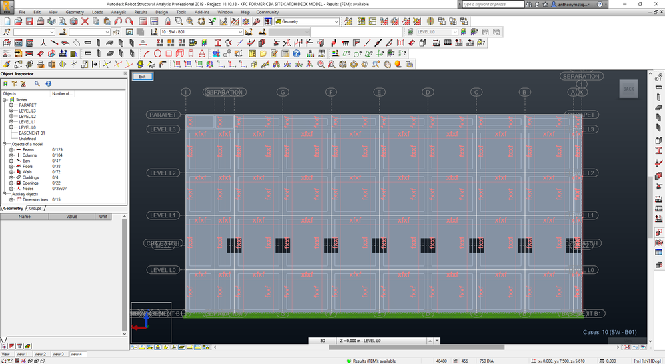
Task: Collapse the Stories tree node
Action: tap(5, 100)
